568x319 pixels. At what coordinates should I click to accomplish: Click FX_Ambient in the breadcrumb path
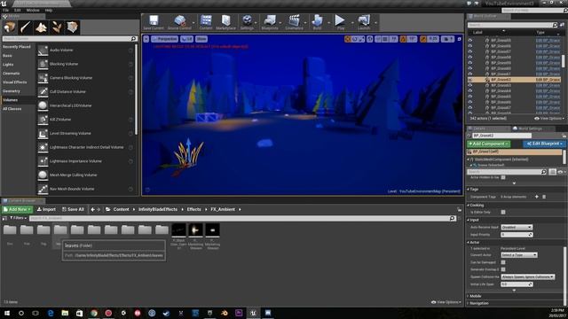[x=223, y=209]
